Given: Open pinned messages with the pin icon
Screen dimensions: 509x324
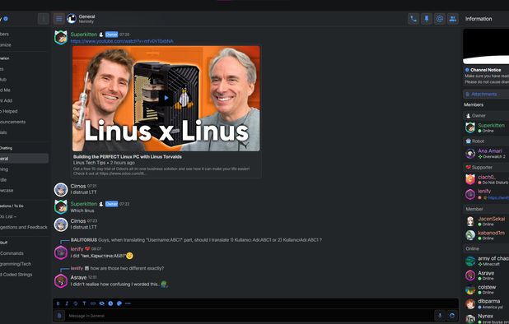Looking at the screenshot, I should (x=426, y=19).
